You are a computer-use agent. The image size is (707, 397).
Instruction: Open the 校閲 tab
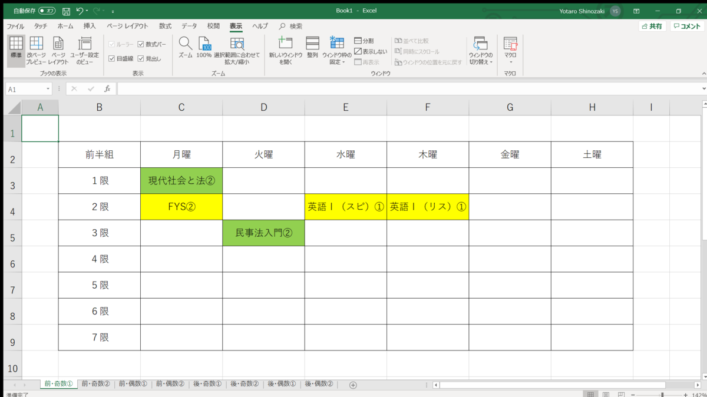click(213, 26)
